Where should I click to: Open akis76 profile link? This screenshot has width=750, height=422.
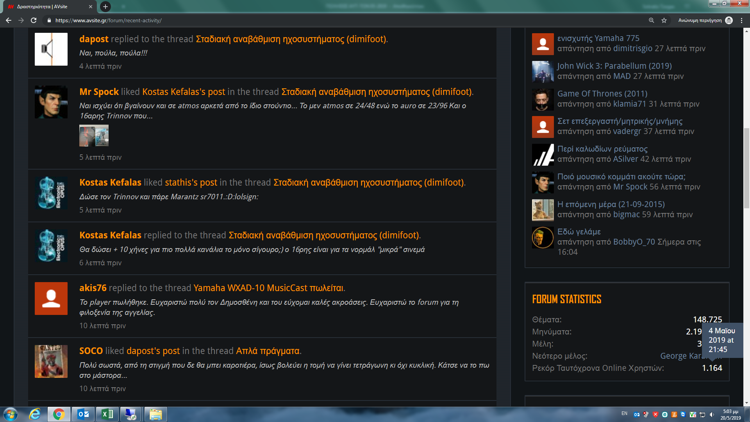click(93, 288)
